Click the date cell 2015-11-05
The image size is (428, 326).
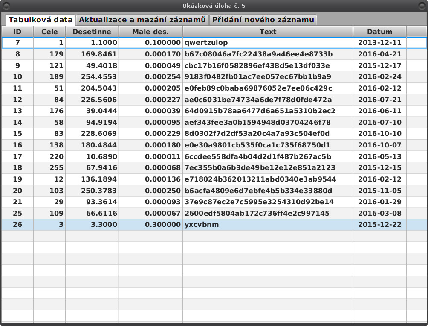[x=380, y=191]
